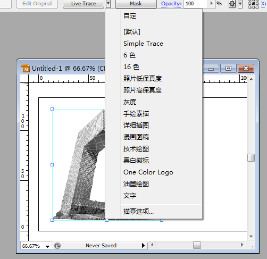Open 描摹选项... tracing options

(x=138, y=211)
